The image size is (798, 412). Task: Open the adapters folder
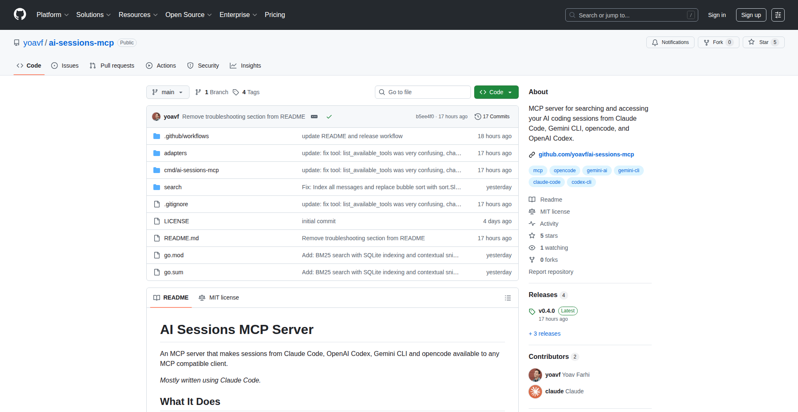175,153
